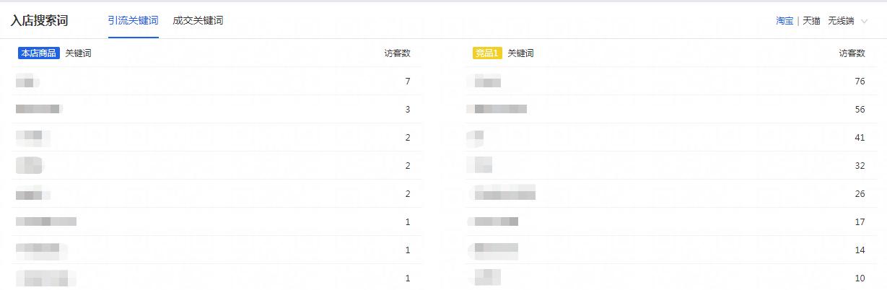Select the 本店商品 keyword with 7 visitors

click(x=27, y=82)
